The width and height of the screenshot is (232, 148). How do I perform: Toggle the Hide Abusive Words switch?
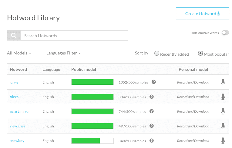(225, 33)
